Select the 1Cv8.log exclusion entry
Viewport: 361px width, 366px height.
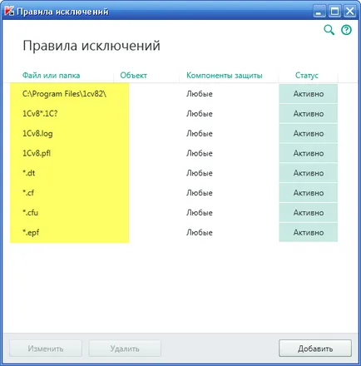click(x=175, y=133)
